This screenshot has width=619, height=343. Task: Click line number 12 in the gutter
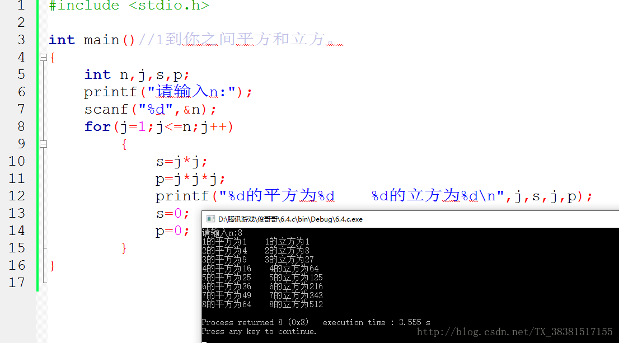17,196
